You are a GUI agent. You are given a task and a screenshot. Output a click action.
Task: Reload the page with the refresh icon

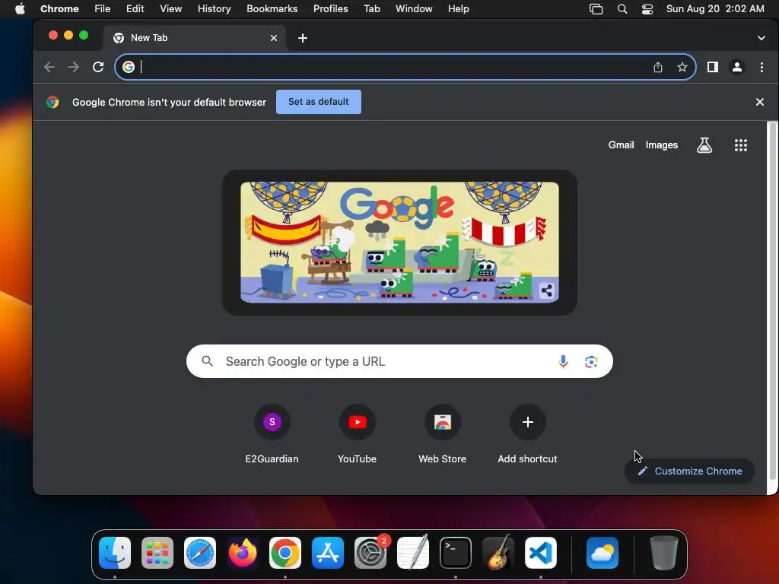[98, 67]
